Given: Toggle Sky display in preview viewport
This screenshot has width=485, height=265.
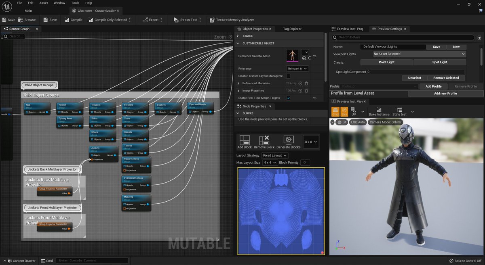Looking at the screenshot, I should click(x=344, y=111).
